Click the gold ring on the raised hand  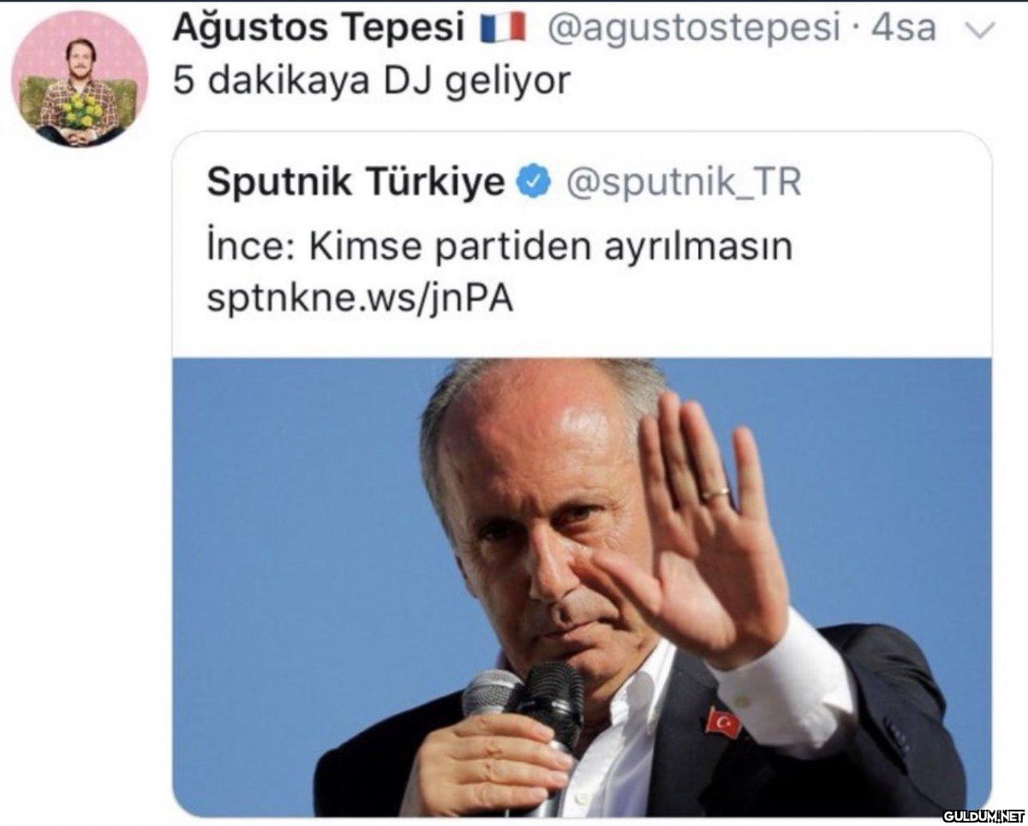point(715,494)
